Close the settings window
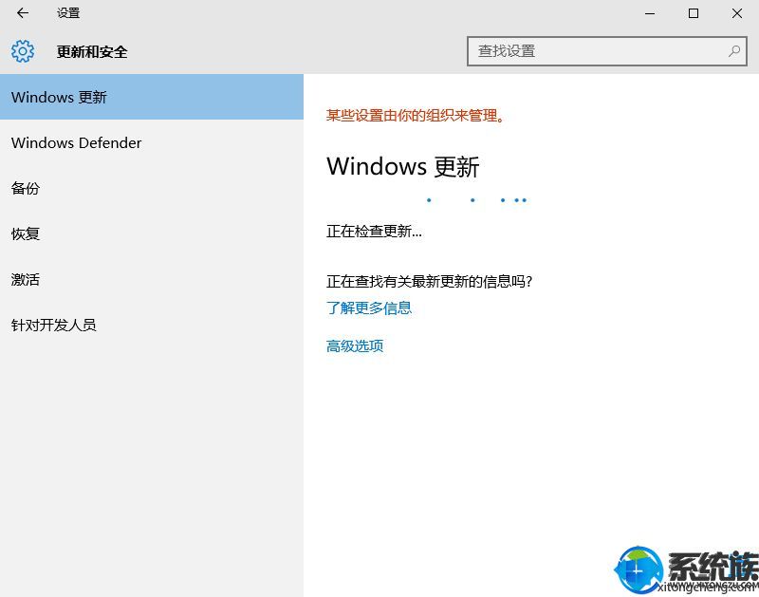The width and height of the screenshot is (759, 597). [x=737, y=13]
